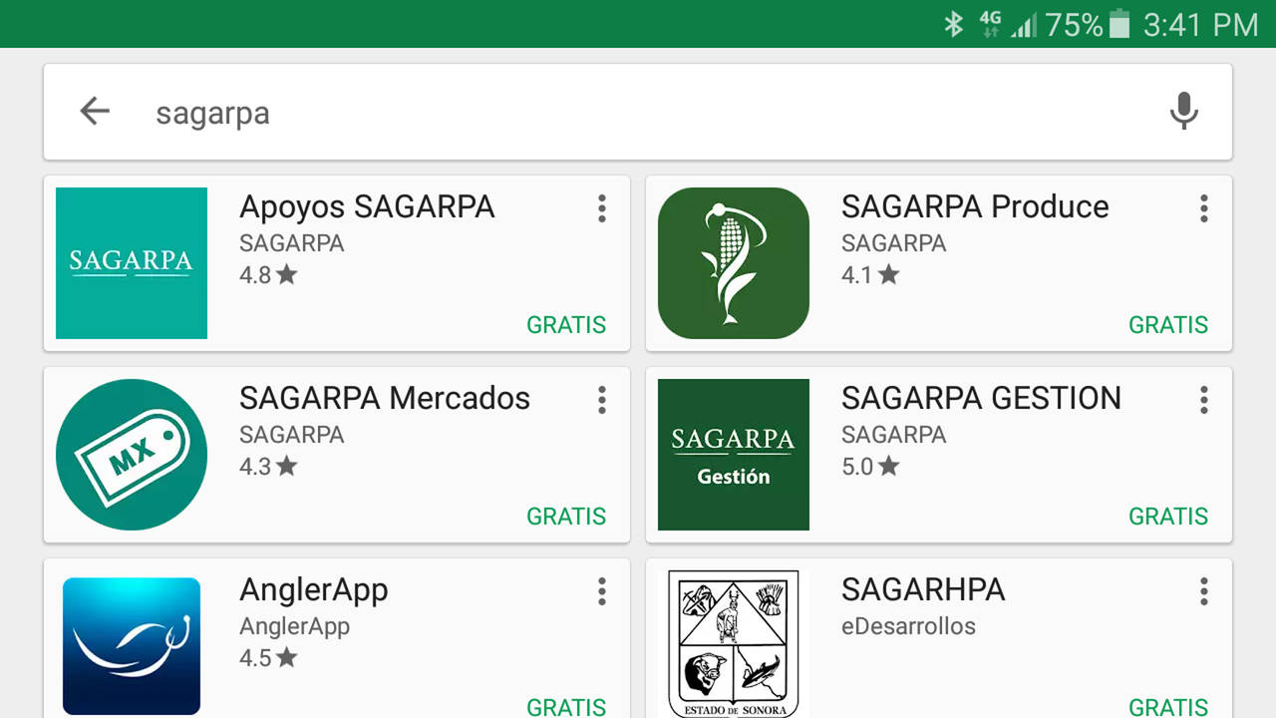Tap the battery indicator in the status bar
This screenshot has height=718, width=1276.
coord(1119,24)
